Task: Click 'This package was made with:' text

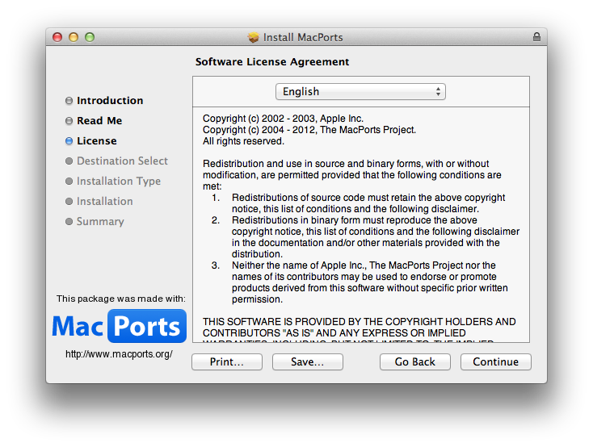Action: [121, 299]
